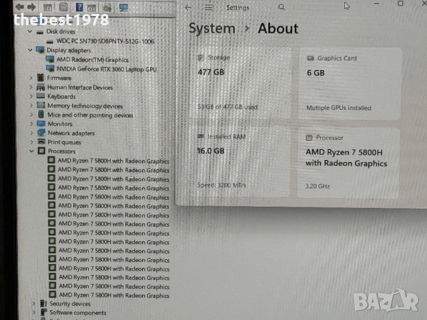Click the Firmware category icon
This screenshot has height=320, width=427.
[41, 77]
